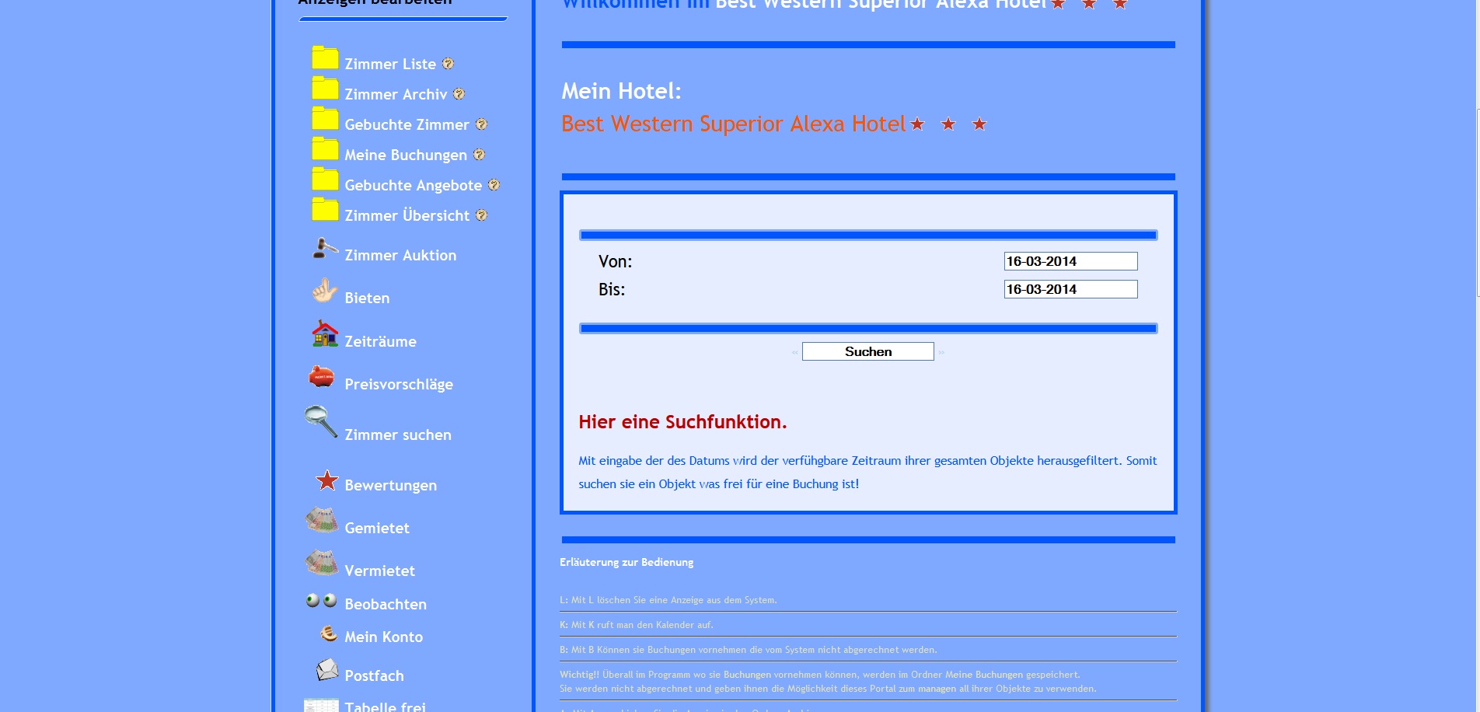Go to Meine Buchungen

point(406,155)
